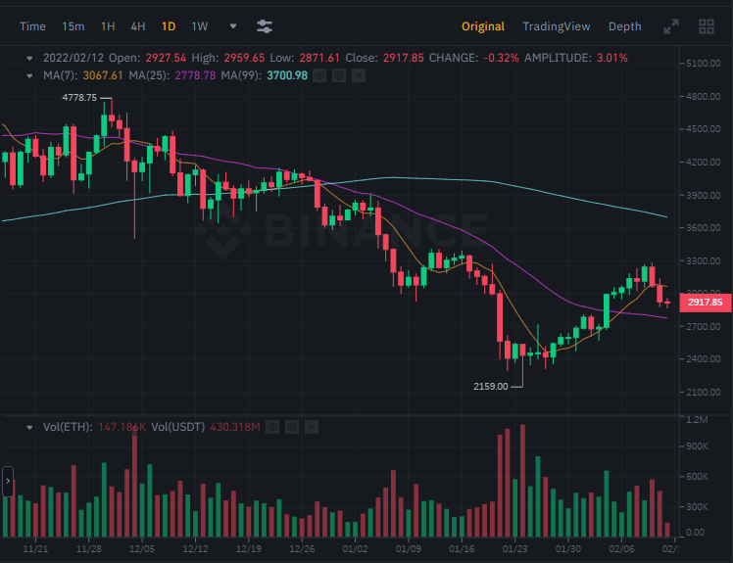Open the multi-chart grid layout icon
The height and width of the screenshot is (563, 733).
coord(707,26)
